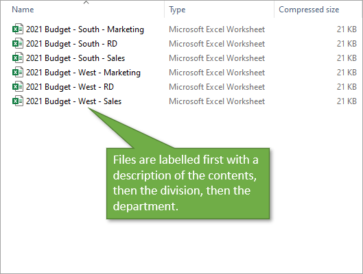Select file '2021 Budget - West - Marketing'

coord(83,73)
